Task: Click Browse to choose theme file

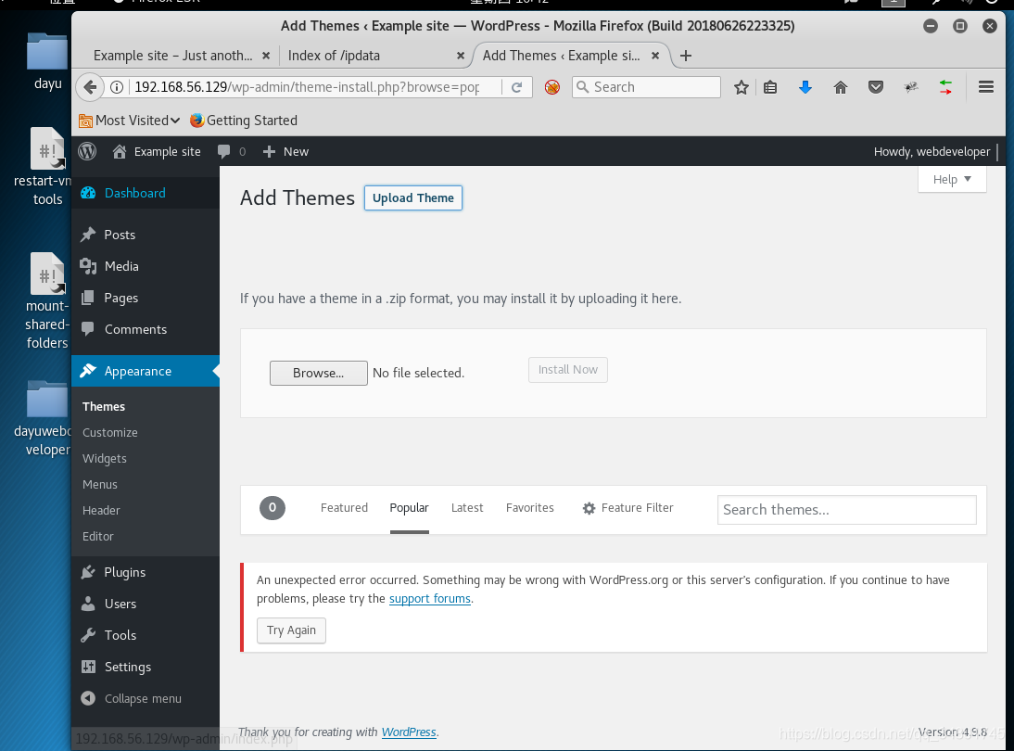Action: 318,373
